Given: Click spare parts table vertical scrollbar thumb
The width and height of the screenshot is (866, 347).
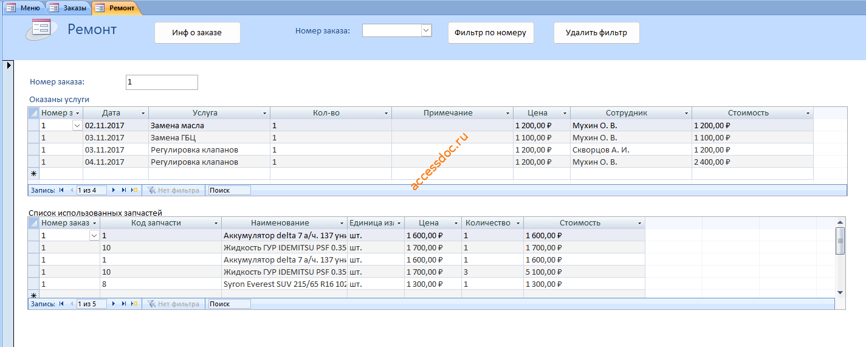Looking at the screenshot, I should coord(840,241).
